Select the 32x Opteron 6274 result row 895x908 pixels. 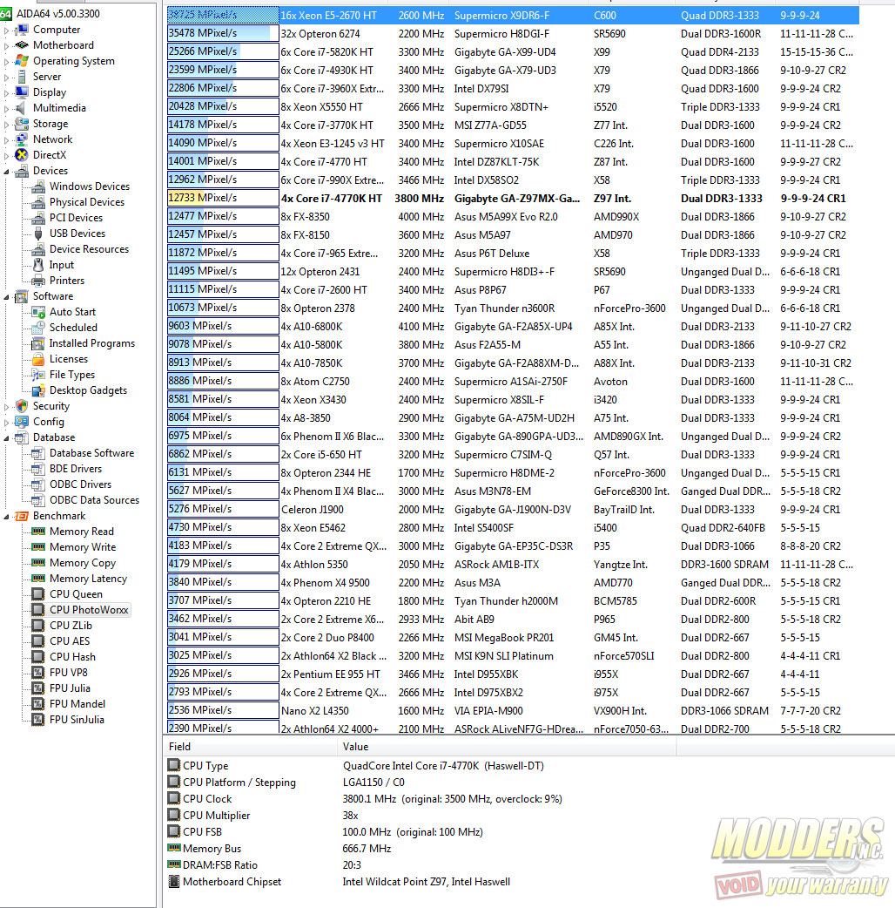tap(513, 34)
